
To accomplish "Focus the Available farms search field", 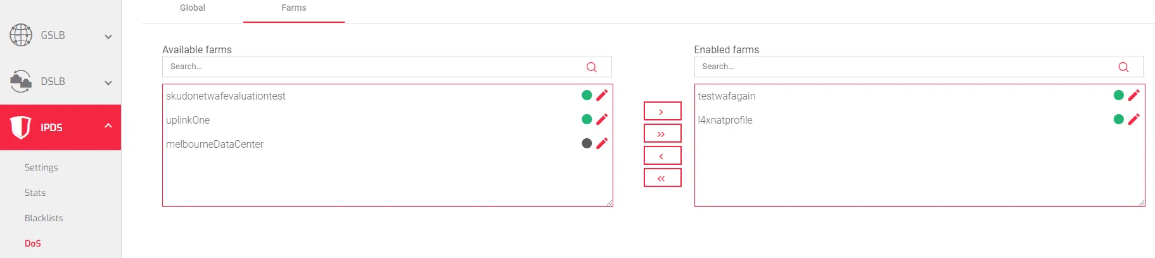I will point(374,67).
